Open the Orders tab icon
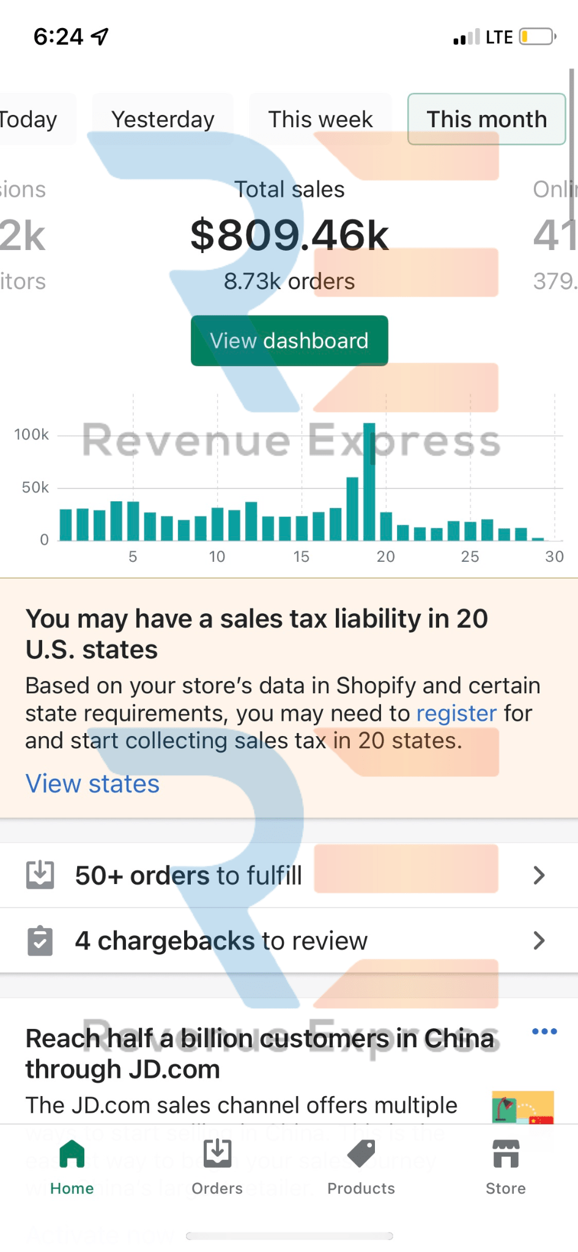The height and width of the screenshot is (1252, 578). pos(217,1154)
